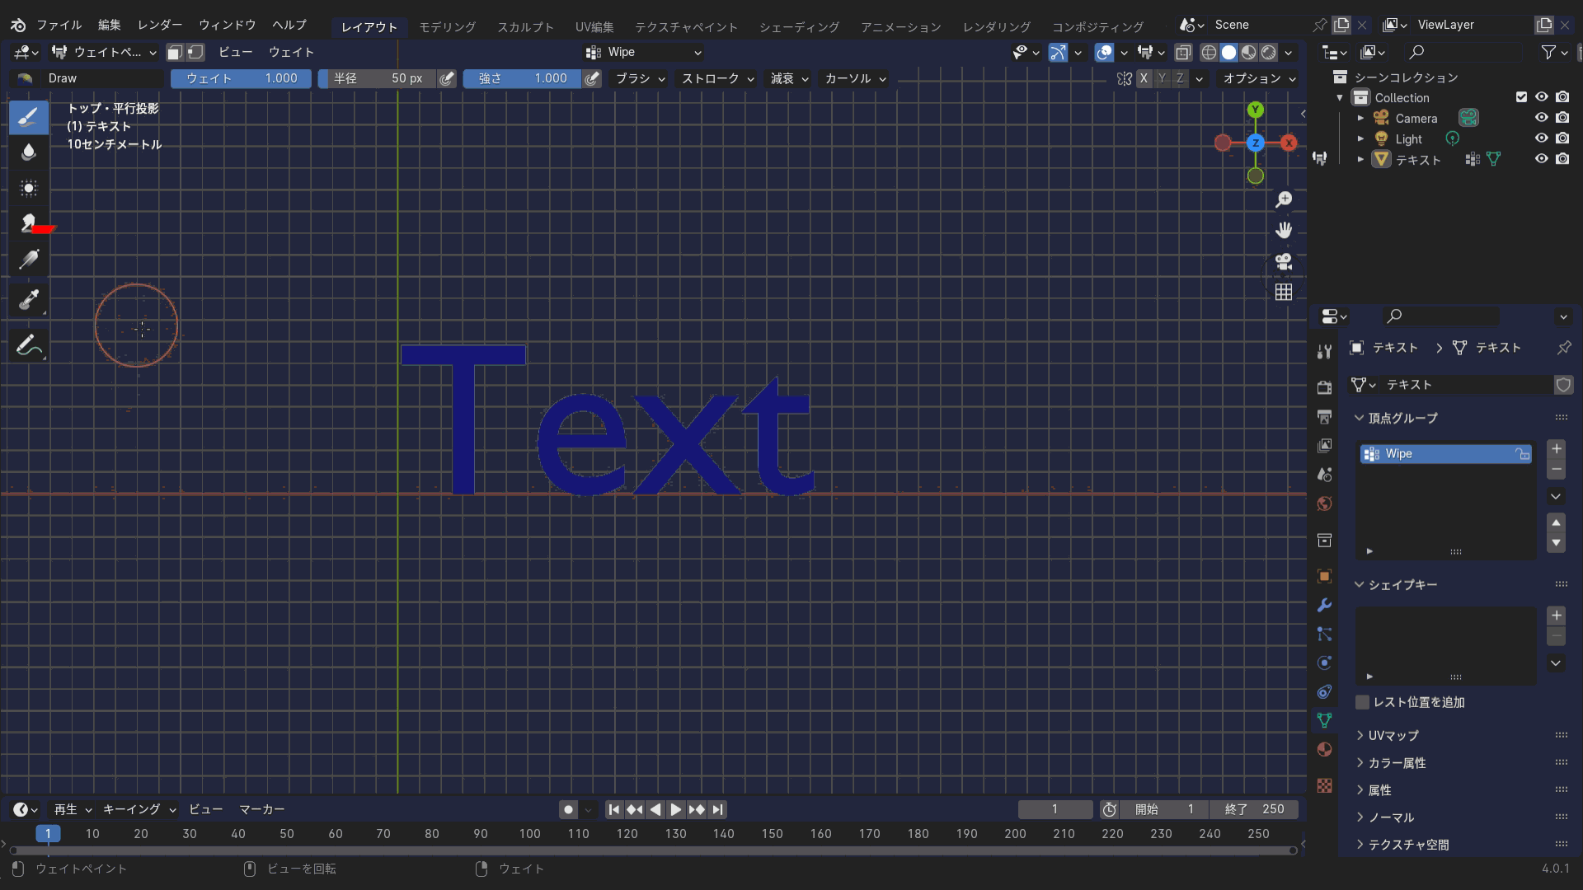Click the play animation button
The image size is (1583, 890).
675,809
